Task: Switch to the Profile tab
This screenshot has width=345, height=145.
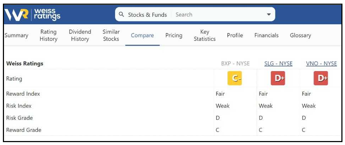Action: point(235,36)
